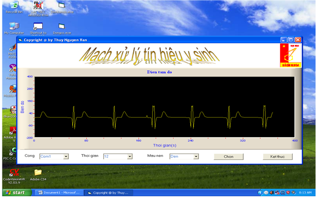The height and width of the screenshot is (204, 316).
Task: Open the Cong Com1 port dropdown
Action: pyautogui.click(x=66, y=157)
